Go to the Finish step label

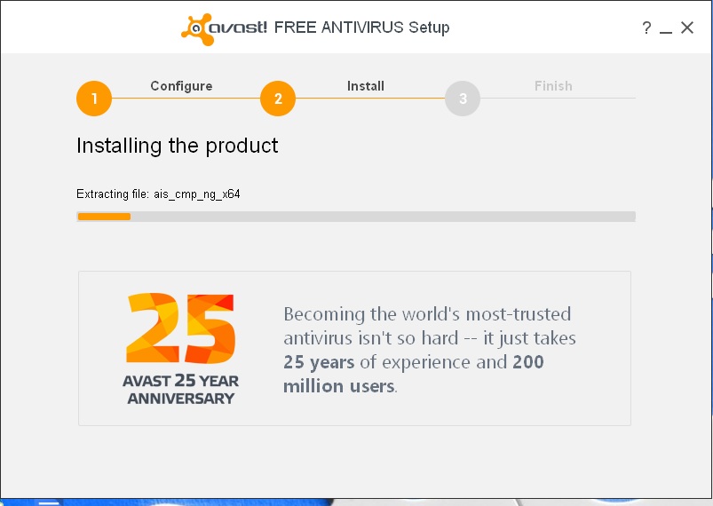[553, 86]
